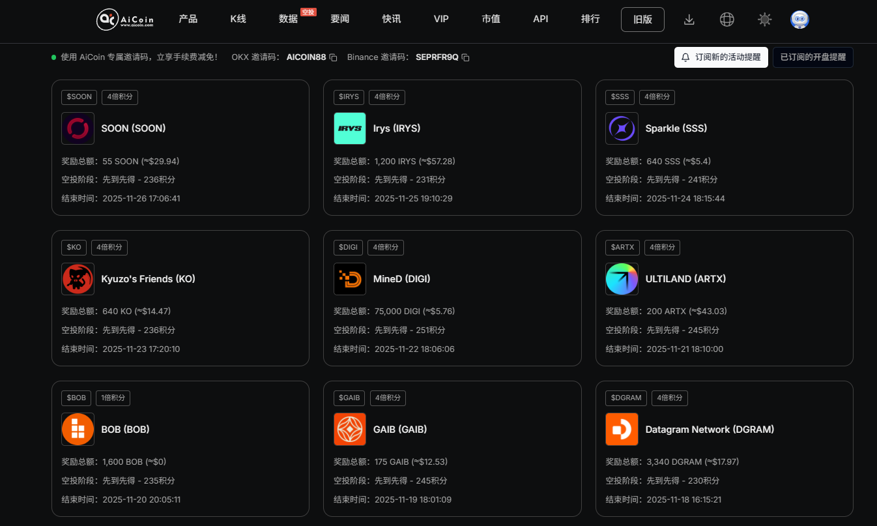Select the globe language icon

click(x=726, y=20)
